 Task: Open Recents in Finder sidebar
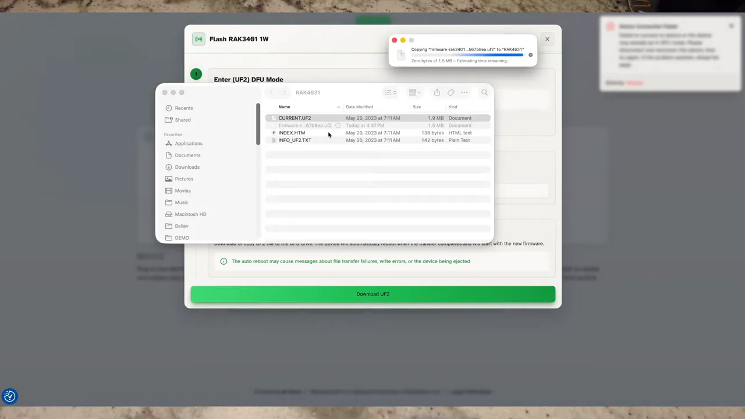click(183, 108)
